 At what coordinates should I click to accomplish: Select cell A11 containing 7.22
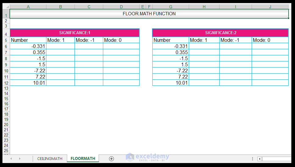point(28,77)
